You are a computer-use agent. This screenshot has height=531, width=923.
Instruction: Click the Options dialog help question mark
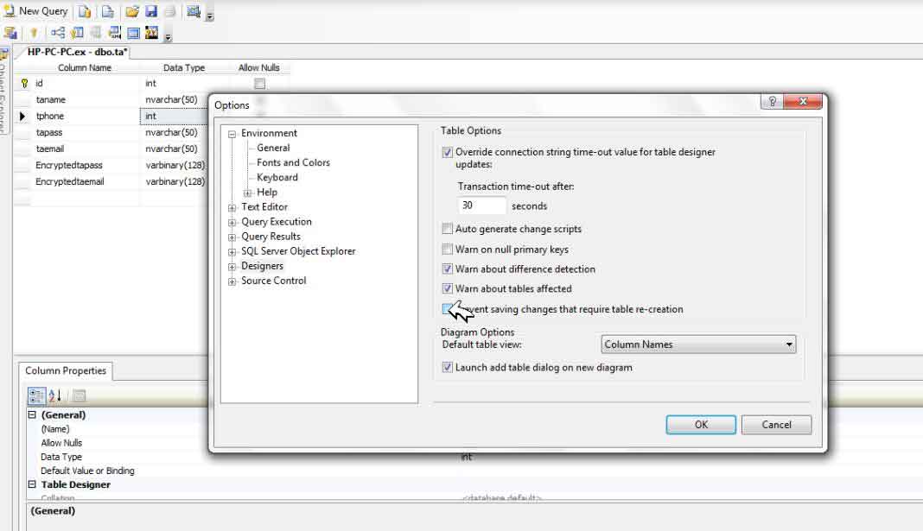point(772,102)
